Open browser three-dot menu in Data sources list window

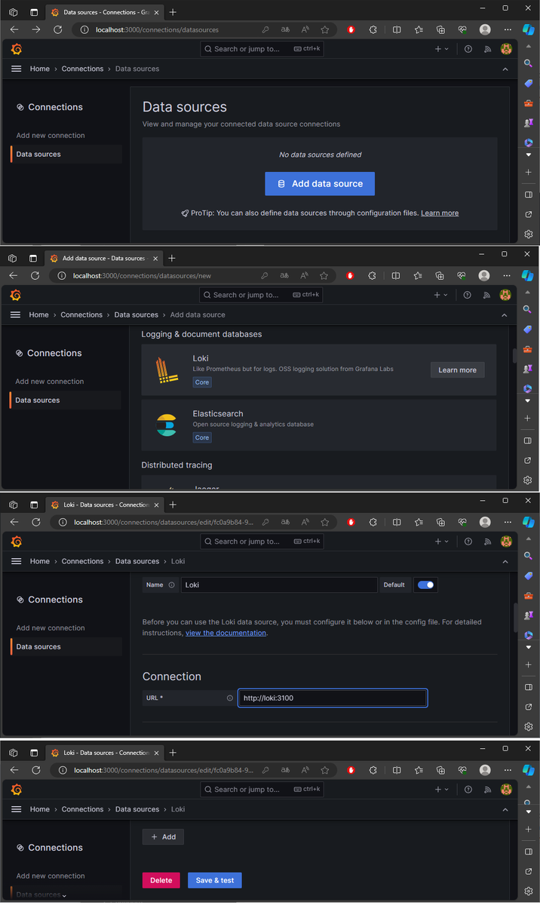pos(508,29)
